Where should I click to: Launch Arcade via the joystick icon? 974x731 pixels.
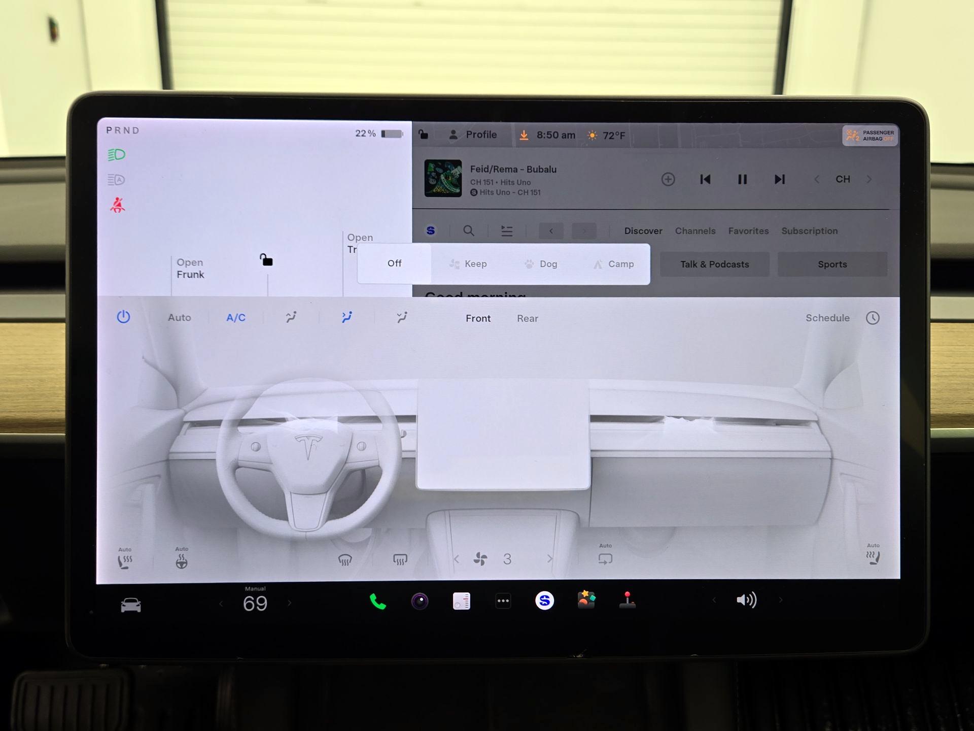point(628,601)
